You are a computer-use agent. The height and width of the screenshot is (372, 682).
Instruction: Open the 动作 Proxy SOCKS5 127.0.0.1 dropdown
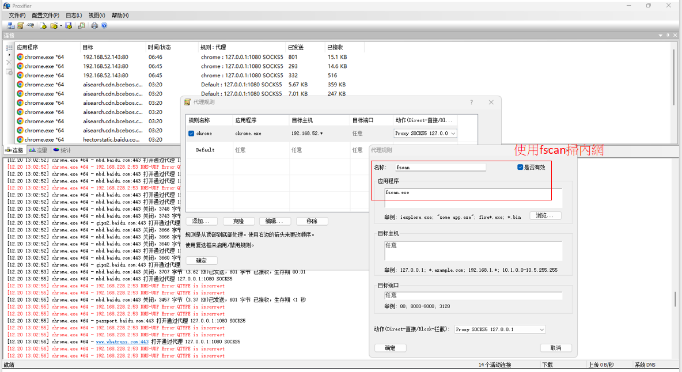click(x=500, y=329)
